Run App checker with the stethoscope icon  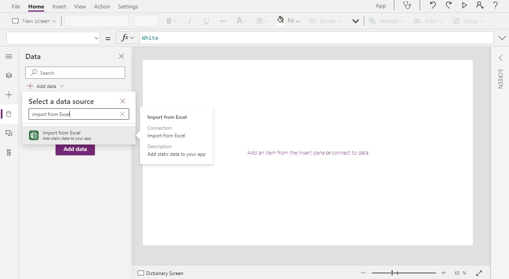coord(408,6)
